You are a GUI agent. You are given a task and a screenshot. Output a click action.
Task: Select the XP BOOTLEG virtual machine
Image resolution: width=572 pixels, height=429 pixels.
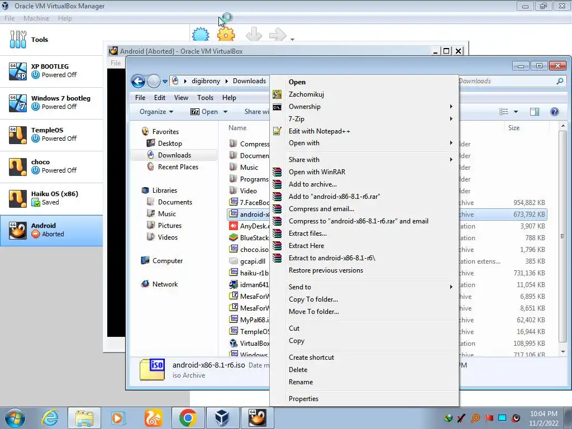point(51,71)
